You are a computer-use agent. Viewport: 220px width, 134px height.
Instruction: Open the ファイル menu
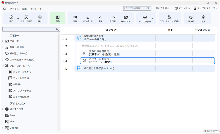click(x=14, y=9)
